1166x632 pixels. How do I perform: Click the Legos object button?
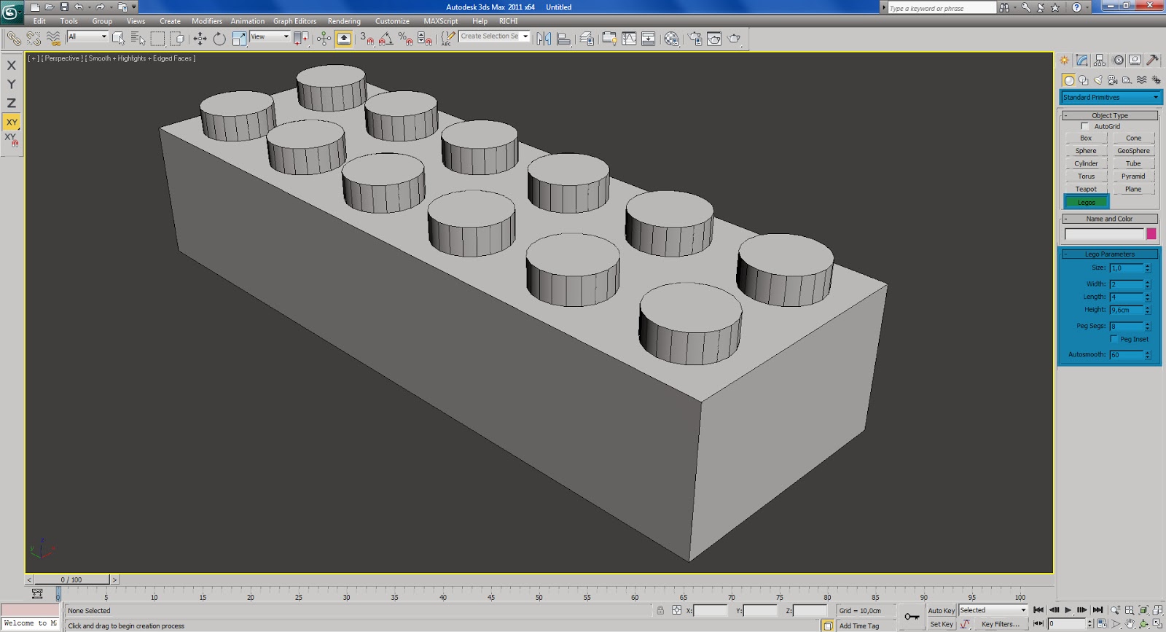click(1086, 203)
